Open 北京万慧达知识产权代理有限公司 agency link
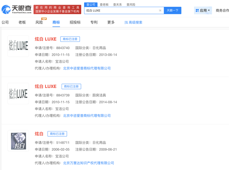 (x=88, y=163)
